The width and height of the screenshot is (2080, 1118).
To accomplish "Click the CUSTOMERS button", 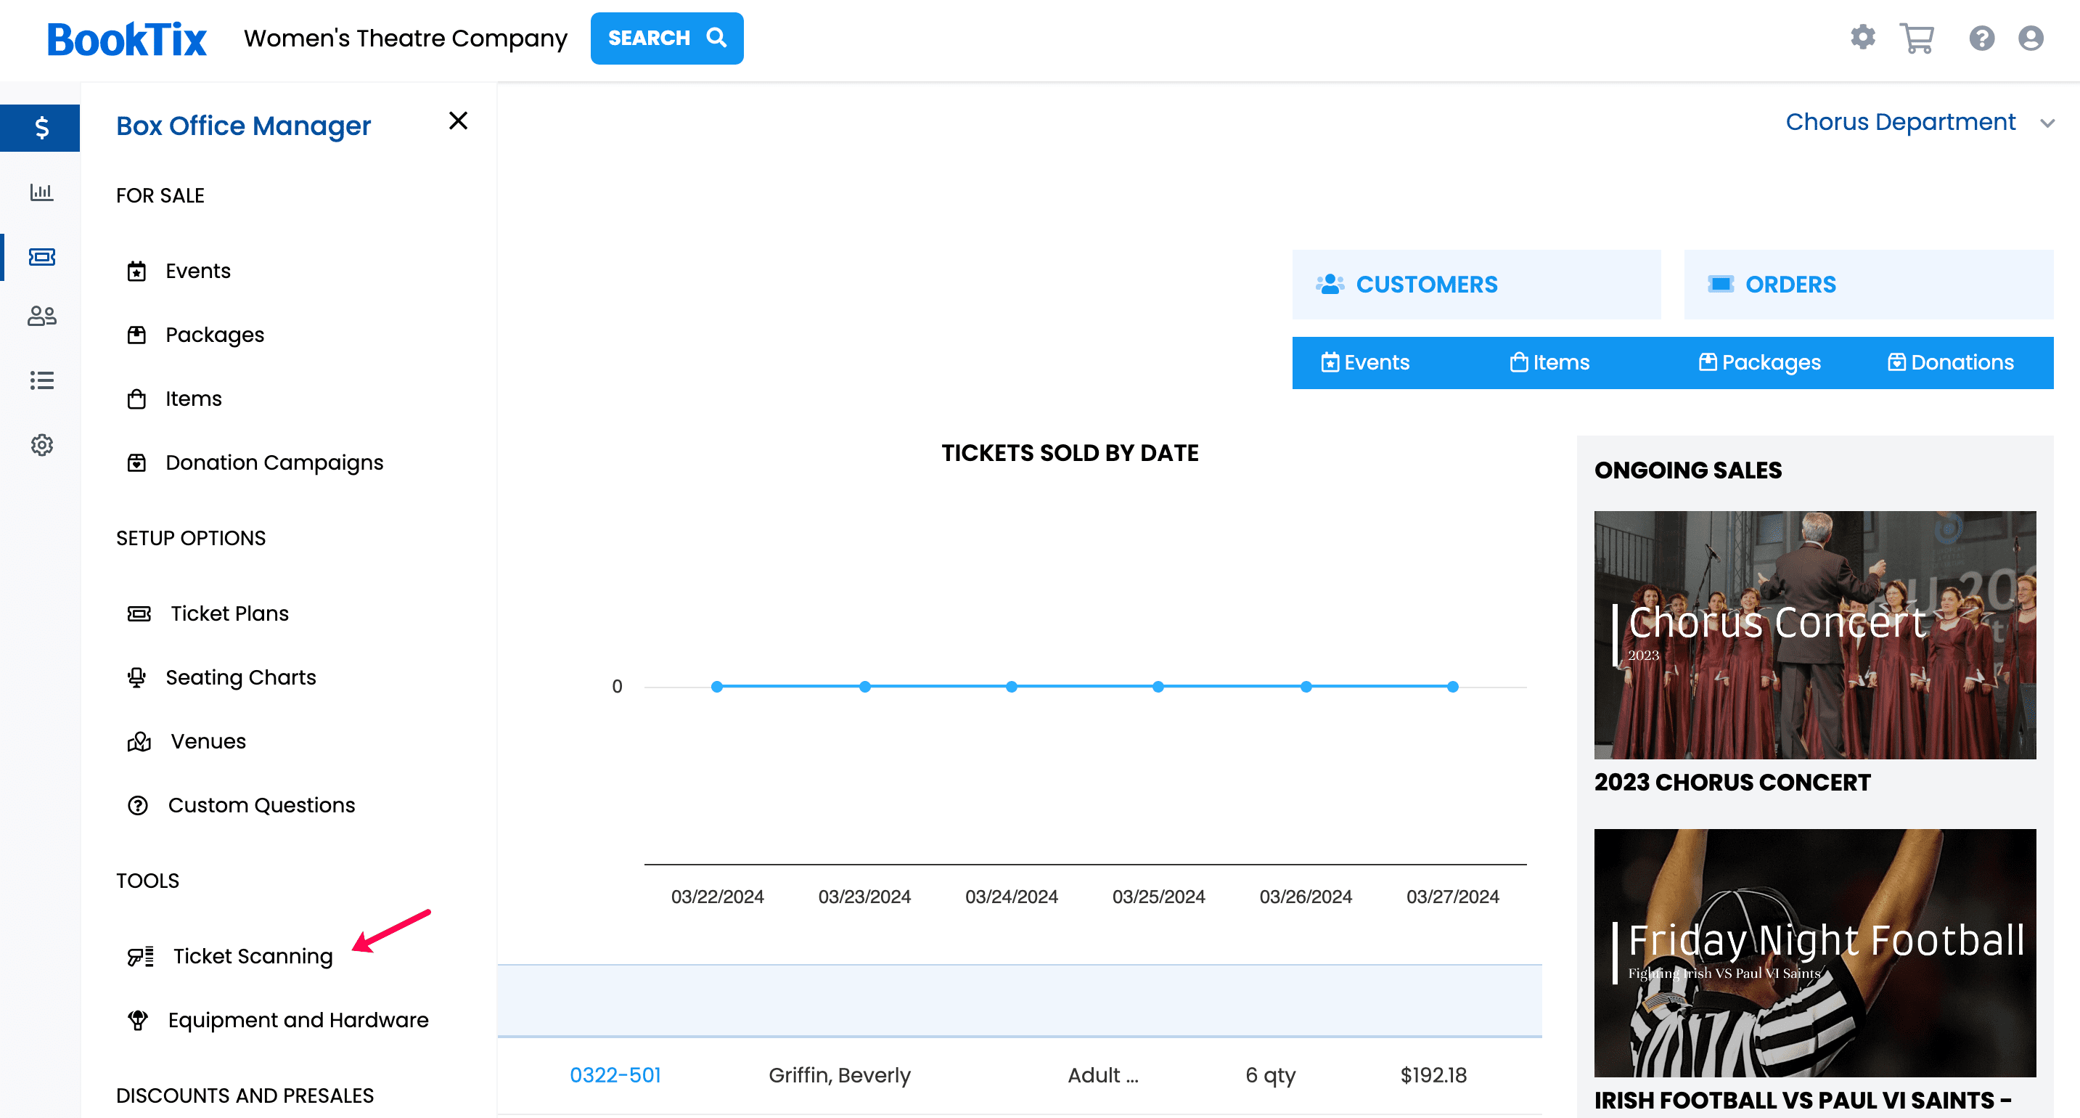I will pos(1477,285).
